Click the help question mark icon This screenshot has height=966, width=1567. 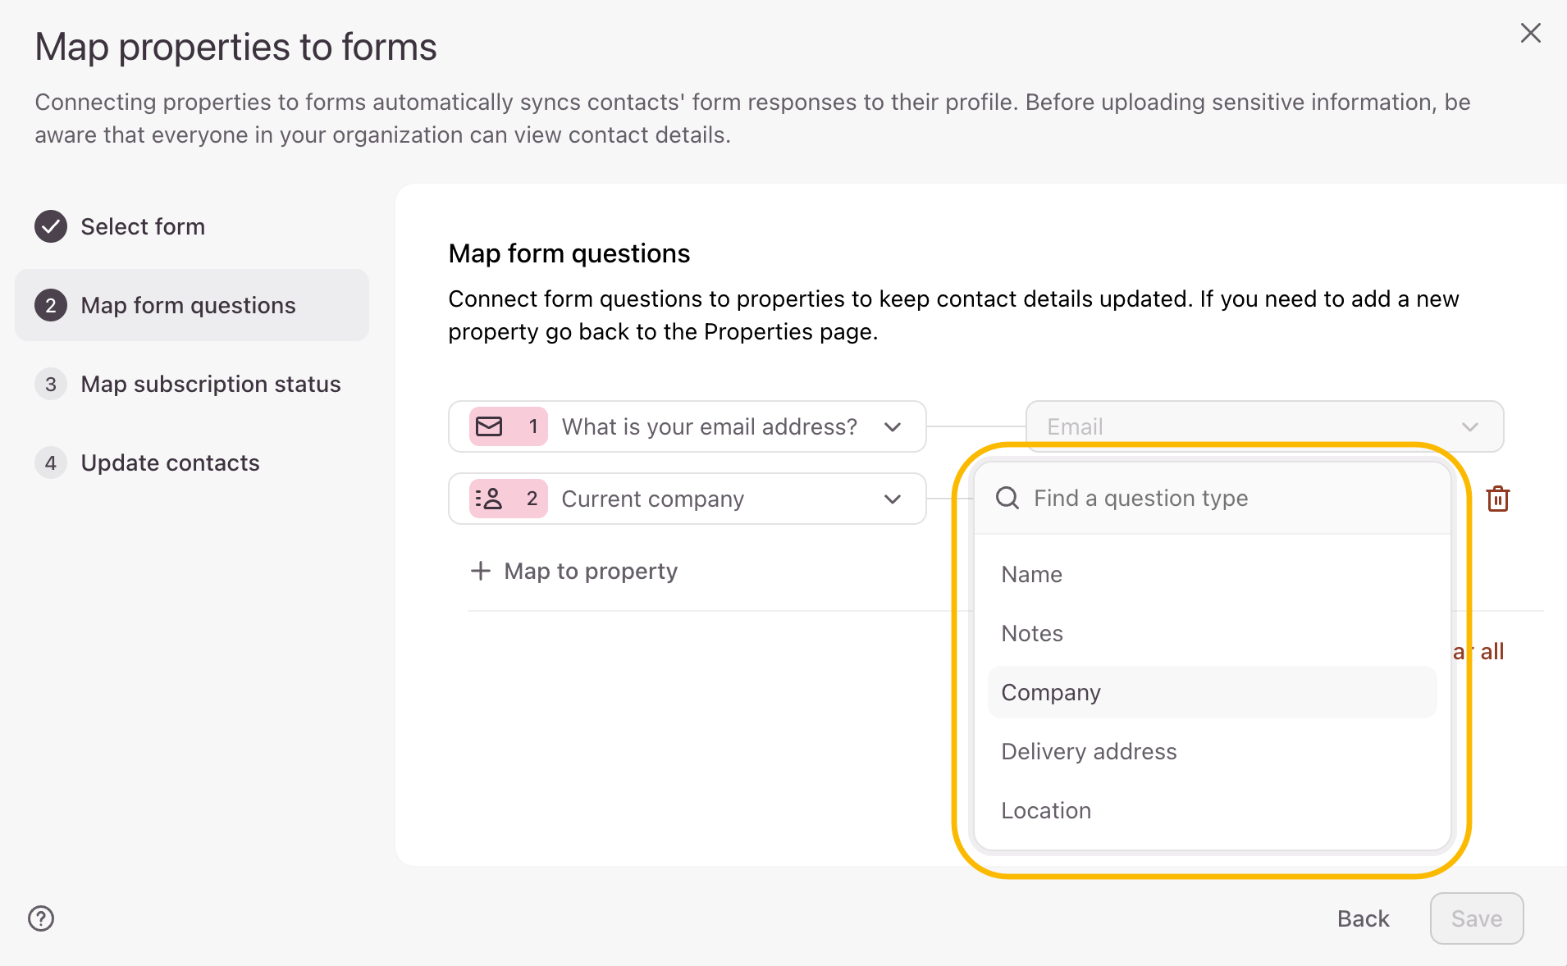(41, 918)
